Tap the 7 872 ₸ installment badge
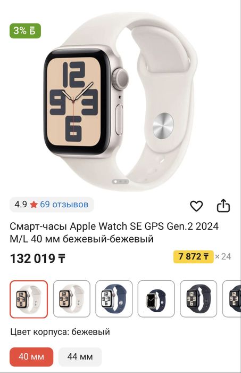 (x=193, y=257)
